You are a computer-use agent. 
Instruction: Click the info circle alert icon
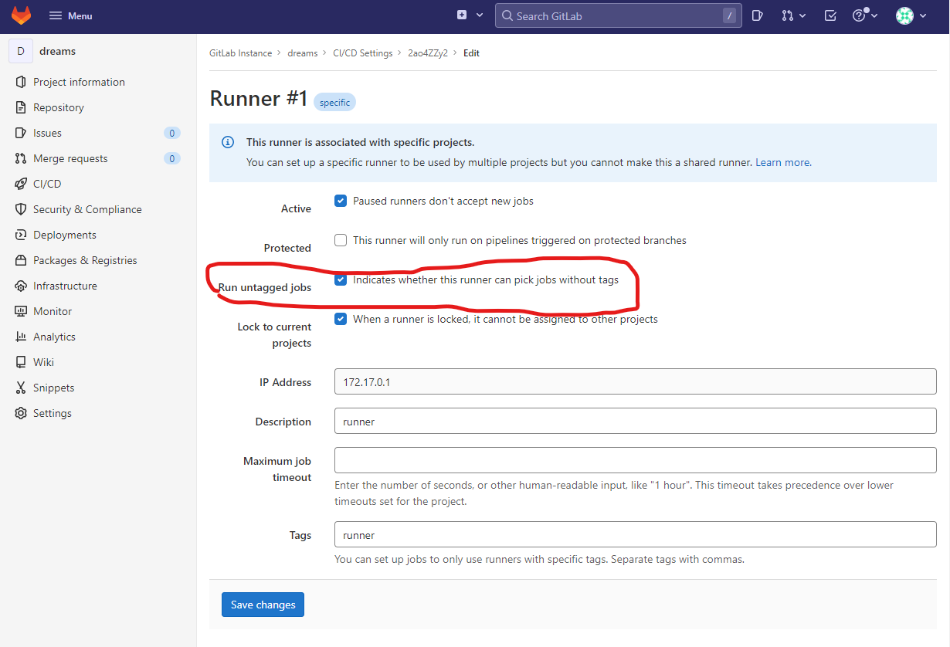228,142
